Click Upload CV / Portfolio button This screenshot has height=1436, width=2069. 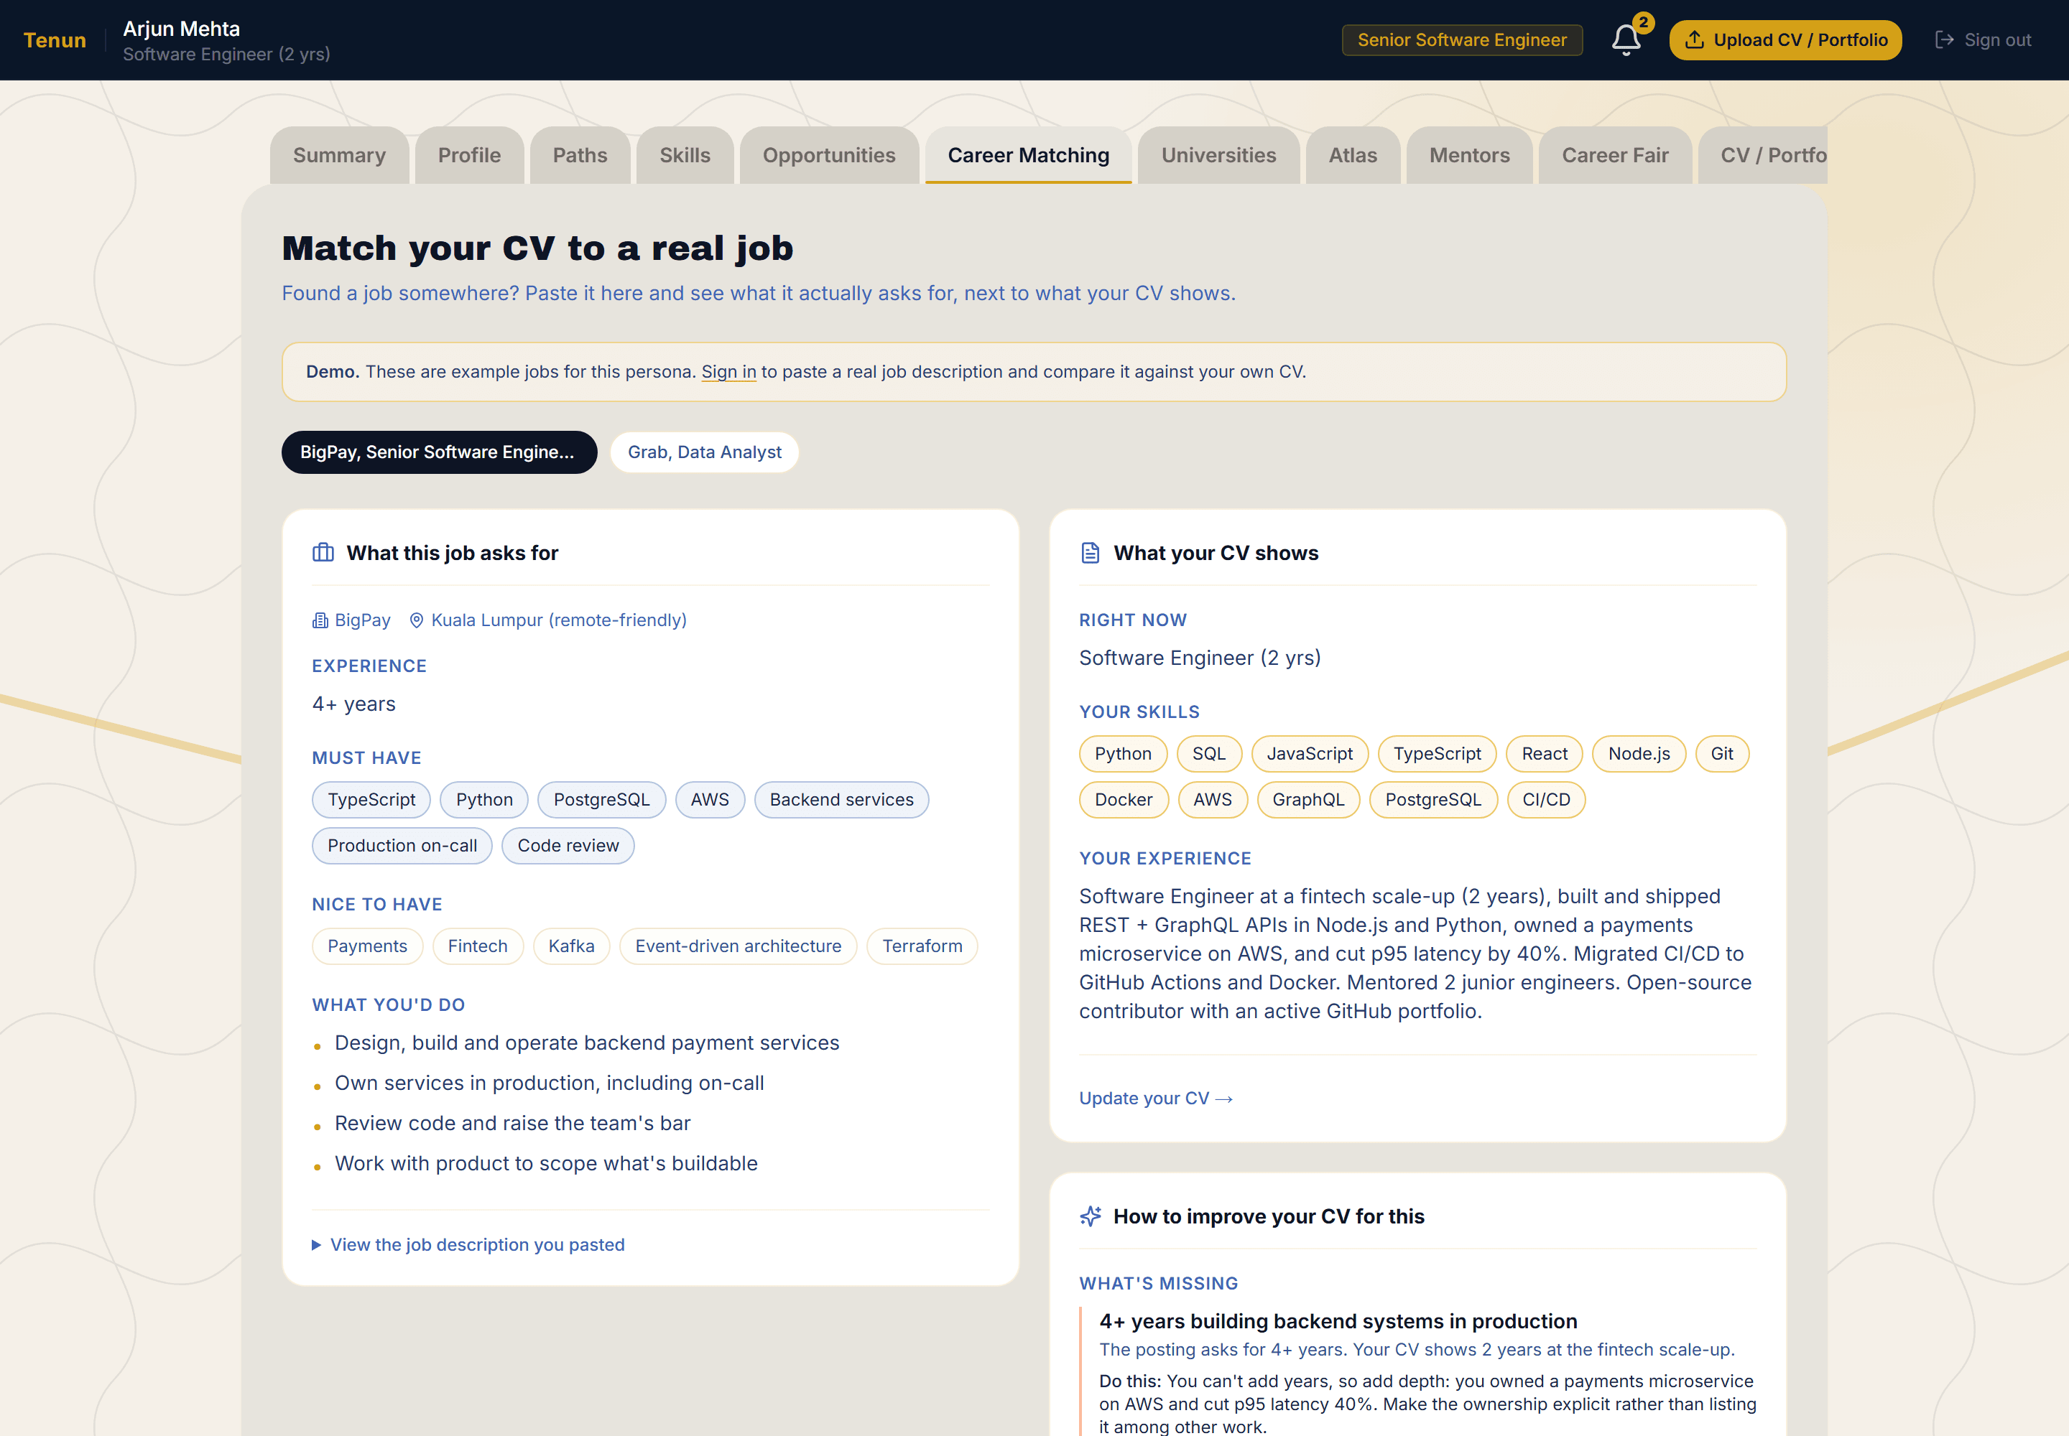click(1785, 39)
